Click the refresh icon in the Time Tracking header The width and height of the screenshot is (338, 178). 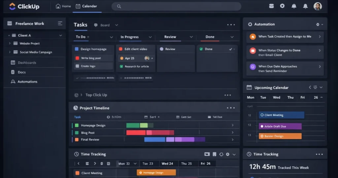(x=221, y=154)
